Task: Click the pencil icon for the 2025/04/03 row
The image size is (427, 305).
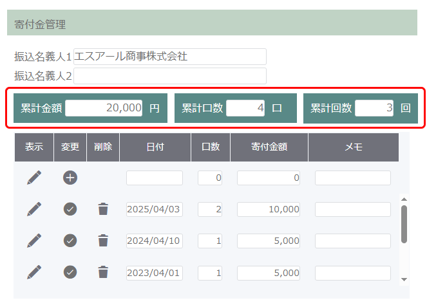Action: pyautogui.click(x=34, y=209)
